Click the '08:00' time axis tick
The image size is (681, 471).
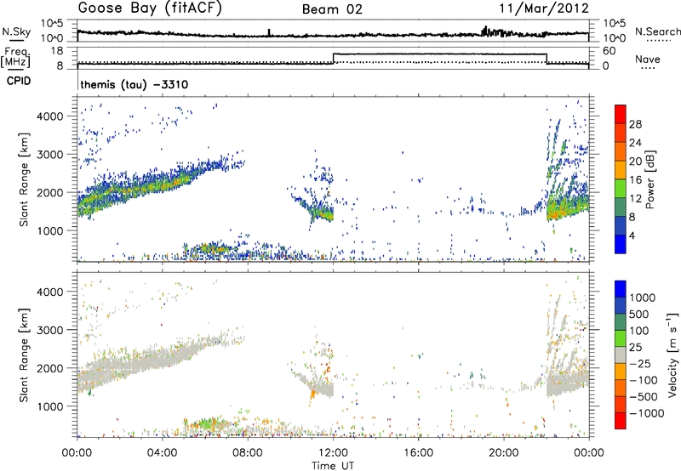248,452
